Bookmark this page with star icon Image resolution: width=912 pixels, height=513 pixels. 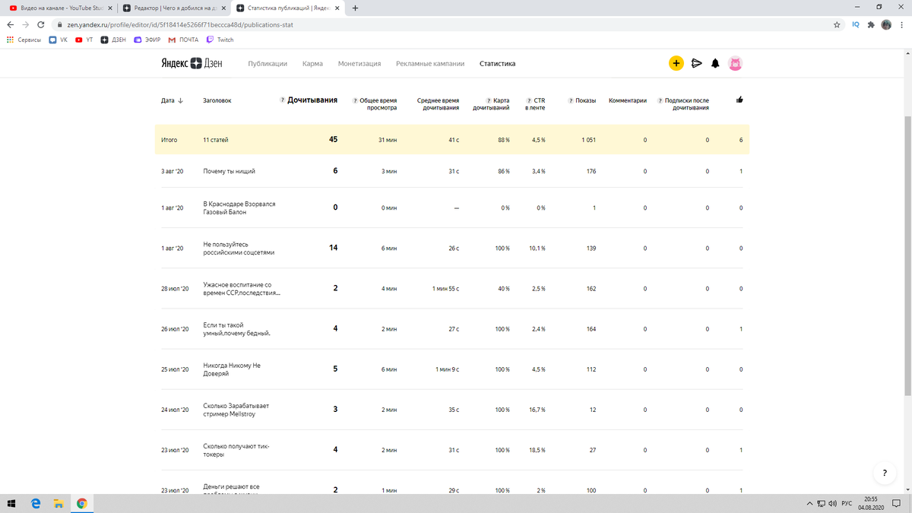[x=837, y=24]
